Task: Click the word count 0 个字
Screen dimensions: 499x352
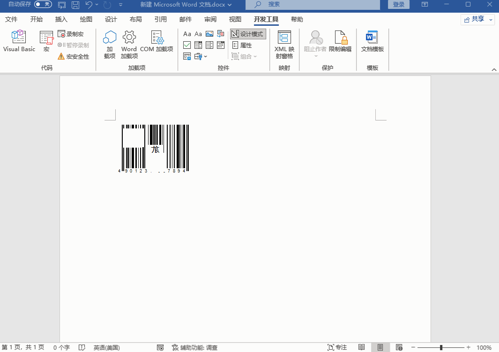Action: coord(61,347)
